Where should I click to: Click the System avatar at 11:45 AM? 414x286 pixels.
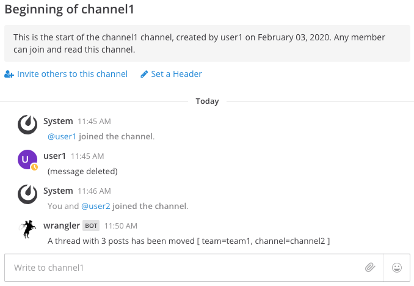pyautogui.click(x=27, y=125)
